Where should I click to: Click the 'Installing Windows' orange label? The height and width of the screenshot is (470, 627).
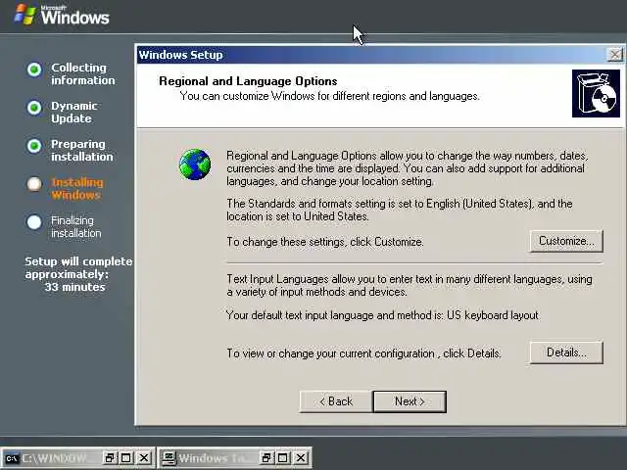(77, 189)
